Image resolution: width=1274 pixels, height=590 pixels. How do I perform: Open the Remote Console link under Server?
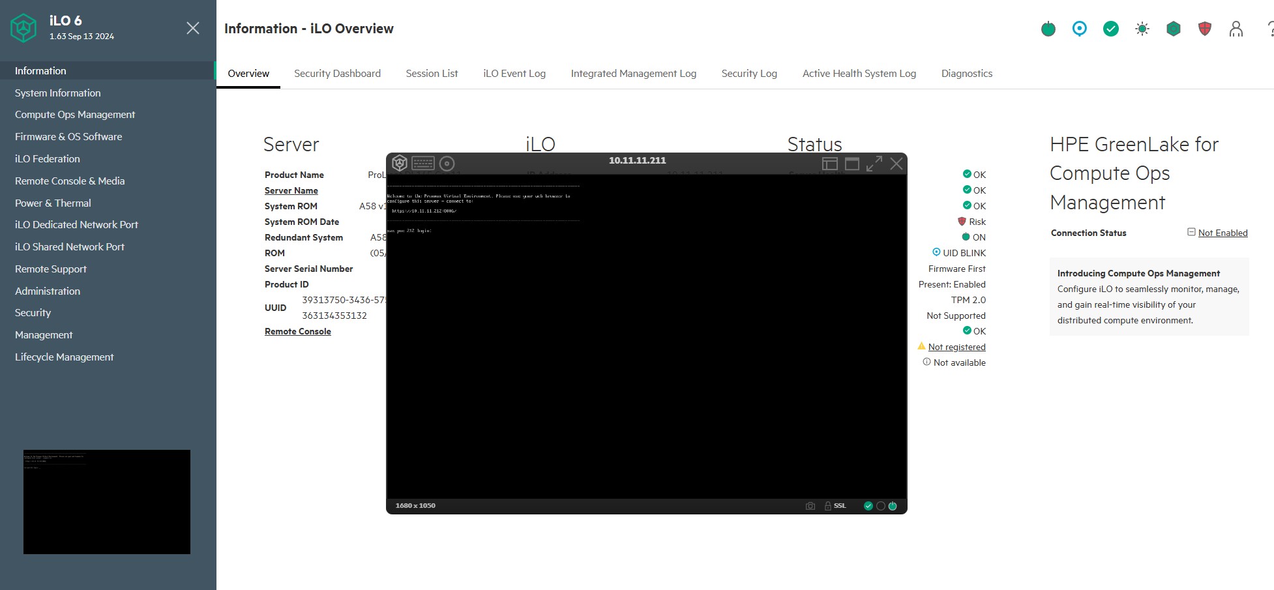pyautogui.click(x=298, y=331)
